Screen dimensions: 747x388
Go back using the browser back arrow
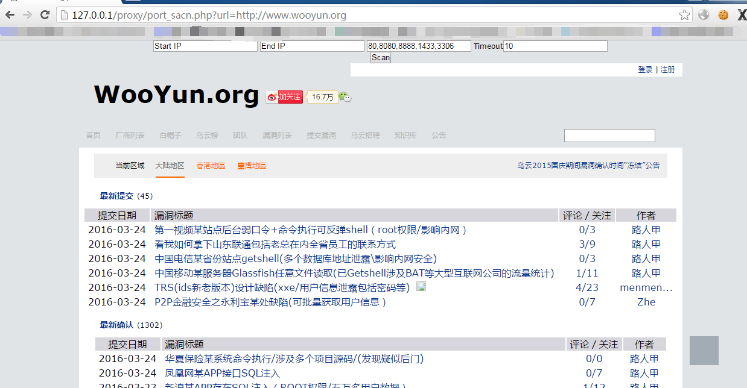10,15
